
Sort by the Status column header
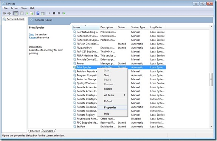pos(124,27)
